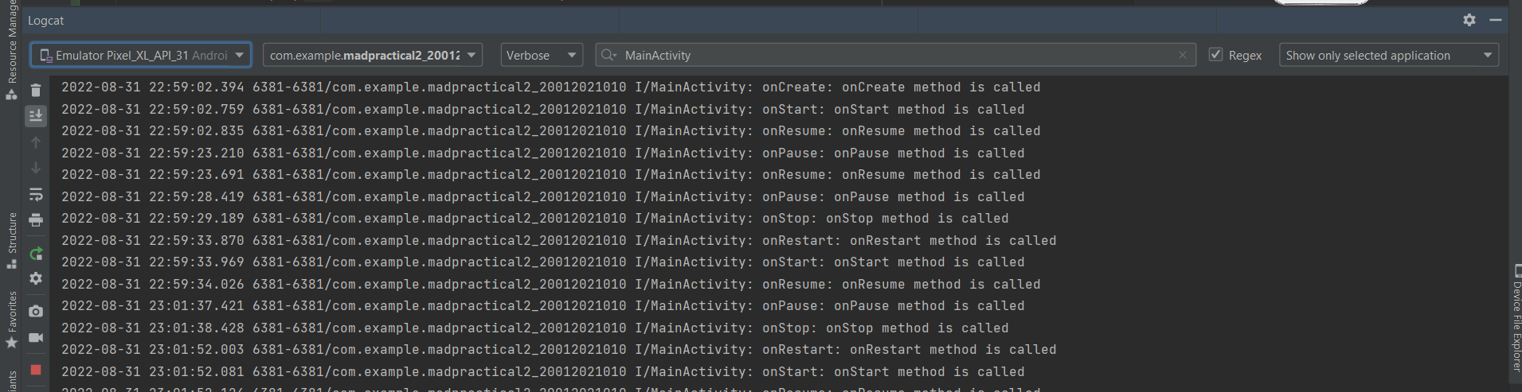Screen dimensions: 1522x392
Task: Restart logcat with green arrow icon
Action: (x=36, y=254)
